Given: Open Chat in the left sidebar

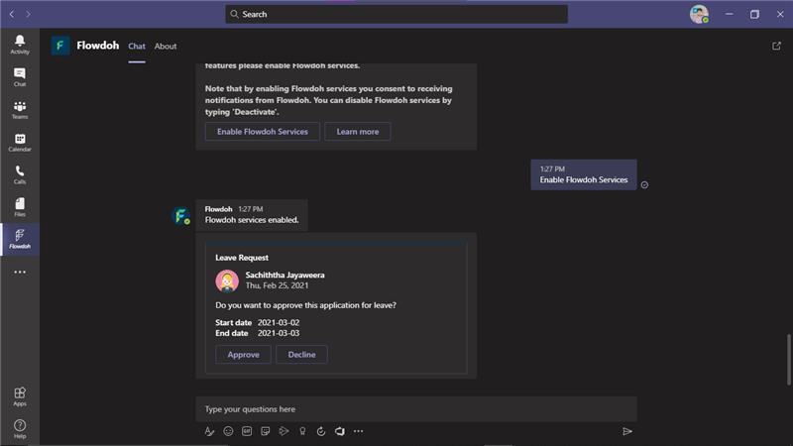Looking at the screenshot, I should tap(20, 77).
